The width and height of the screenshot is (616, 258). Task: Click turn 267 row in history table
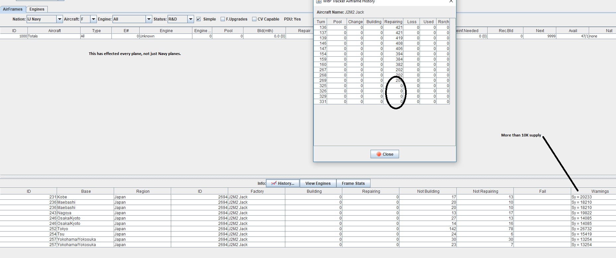pos(382,70)
